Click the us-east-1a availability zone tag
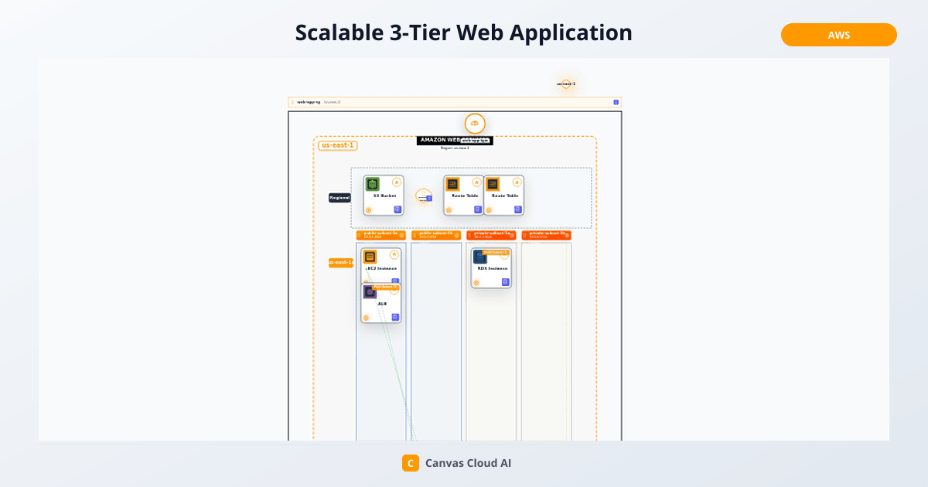928x487 pixels. coord(341,263)
